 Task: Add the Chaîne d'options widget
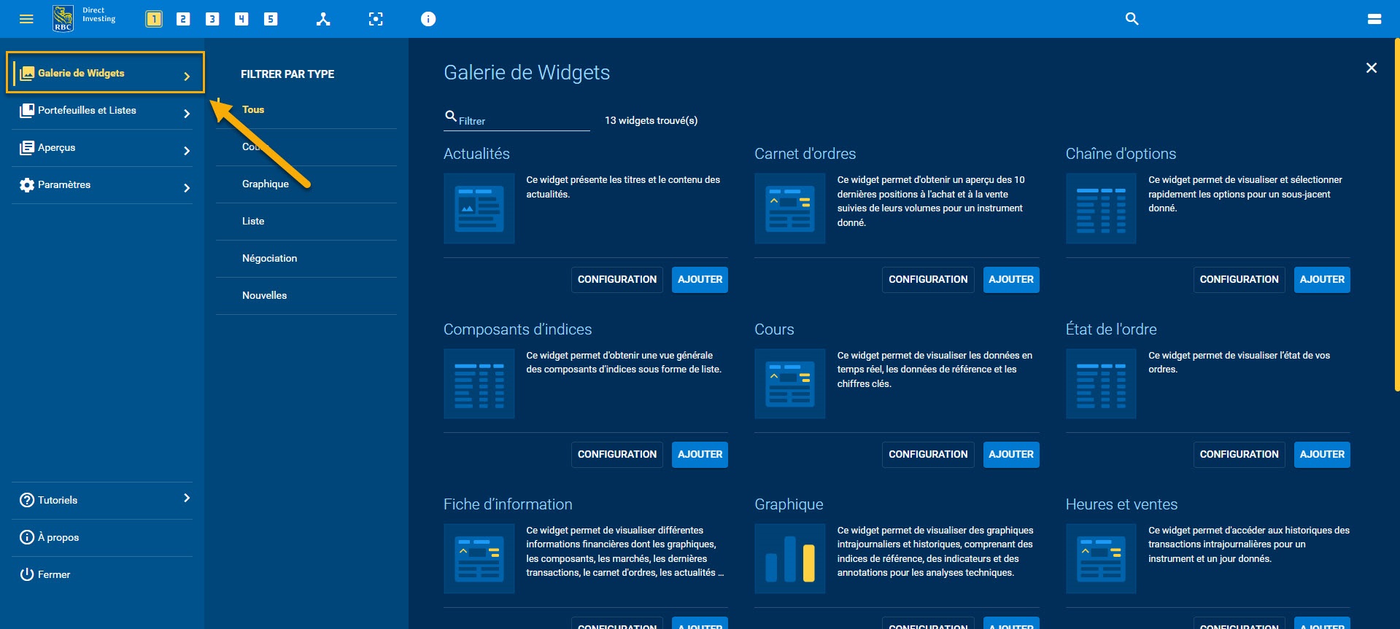pyautogui.click(x=1322, y=280)
